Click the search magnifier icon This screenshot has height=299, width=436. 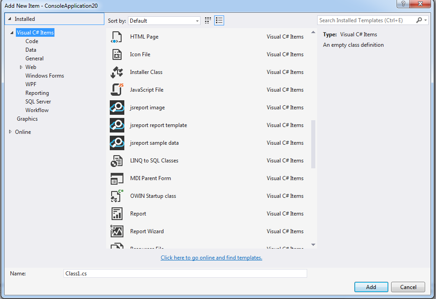419,20
